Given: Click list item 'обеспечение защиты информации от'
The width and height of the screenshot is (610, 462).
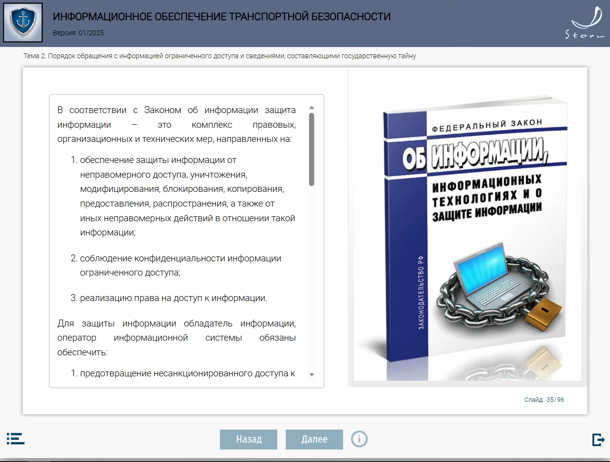Looking at the screenshot, I should click(x=183, y=196).
